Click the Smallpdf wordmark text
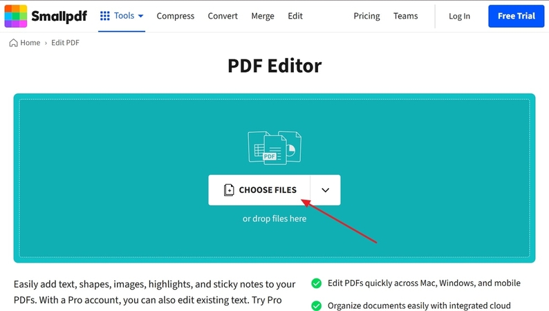Image resolution: width=549 pixels, height=311 pixels. (x=59, y=16)
